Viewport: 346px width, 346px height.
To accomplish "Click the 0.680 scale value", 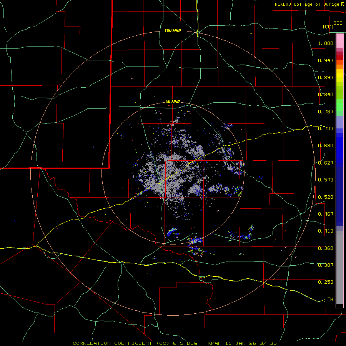I will [326, 146].
